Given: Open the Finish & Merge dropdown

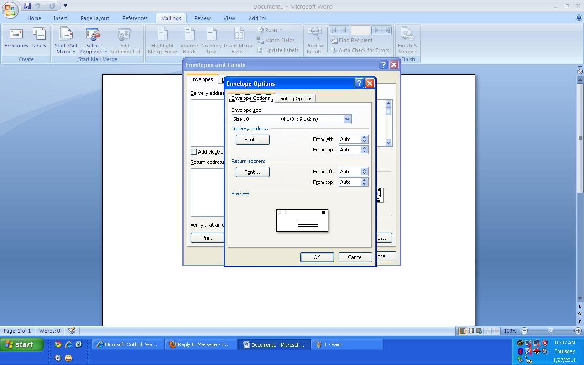Looking at the screenshot, I should 407,41.
